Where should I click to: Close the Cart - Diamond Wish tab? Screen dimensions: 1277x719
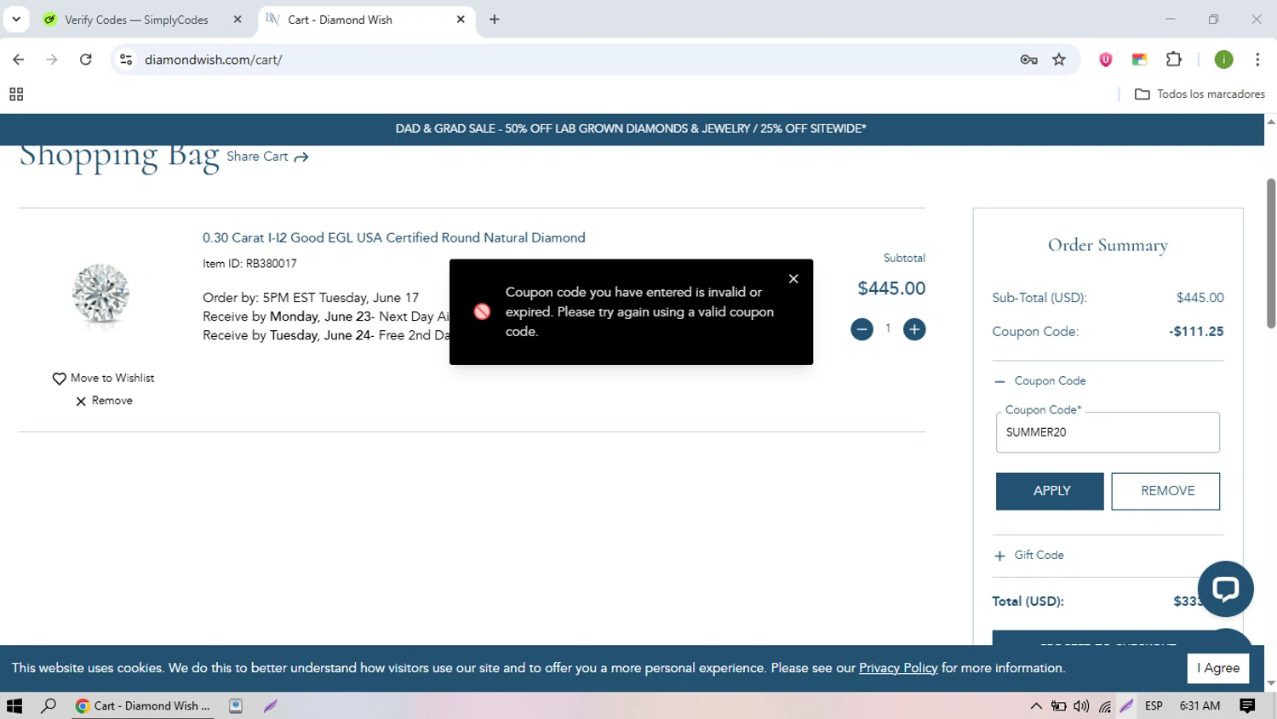[x=461, y=19]
